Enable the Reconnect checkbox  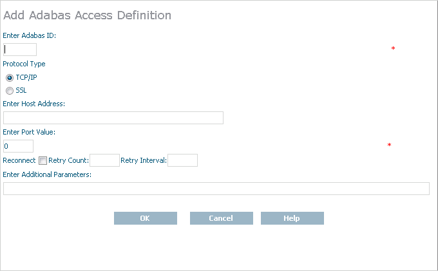(x=43, y=160)
